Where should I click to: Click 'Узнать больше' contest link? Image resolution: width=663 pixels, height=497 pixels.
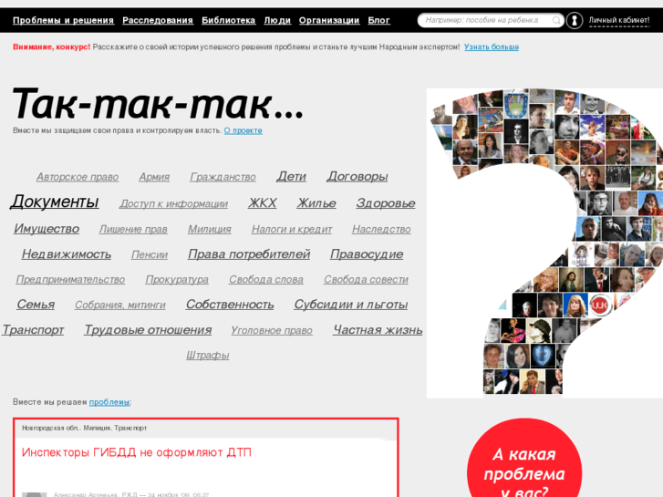click(x=492, y=47)
